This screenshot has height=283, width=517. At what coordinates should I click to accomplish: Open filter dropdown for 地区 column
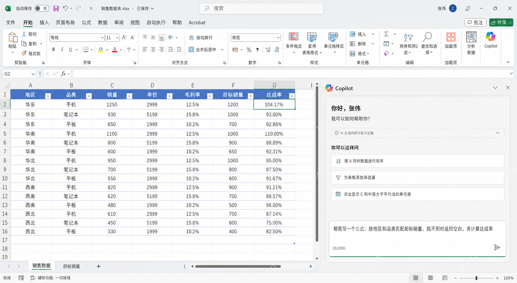[48, 96]
